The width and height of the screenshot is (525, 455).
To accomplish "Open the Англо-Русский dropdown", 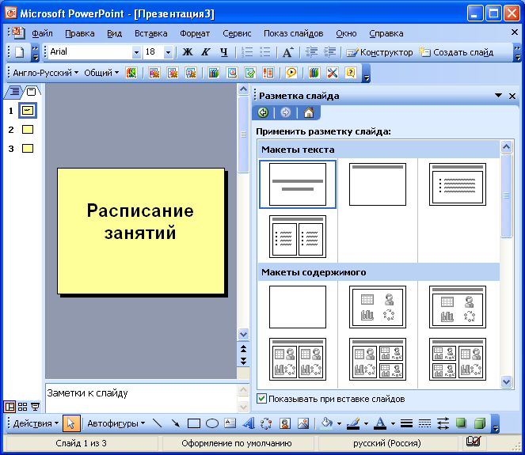I will click(x=46, y=73).
